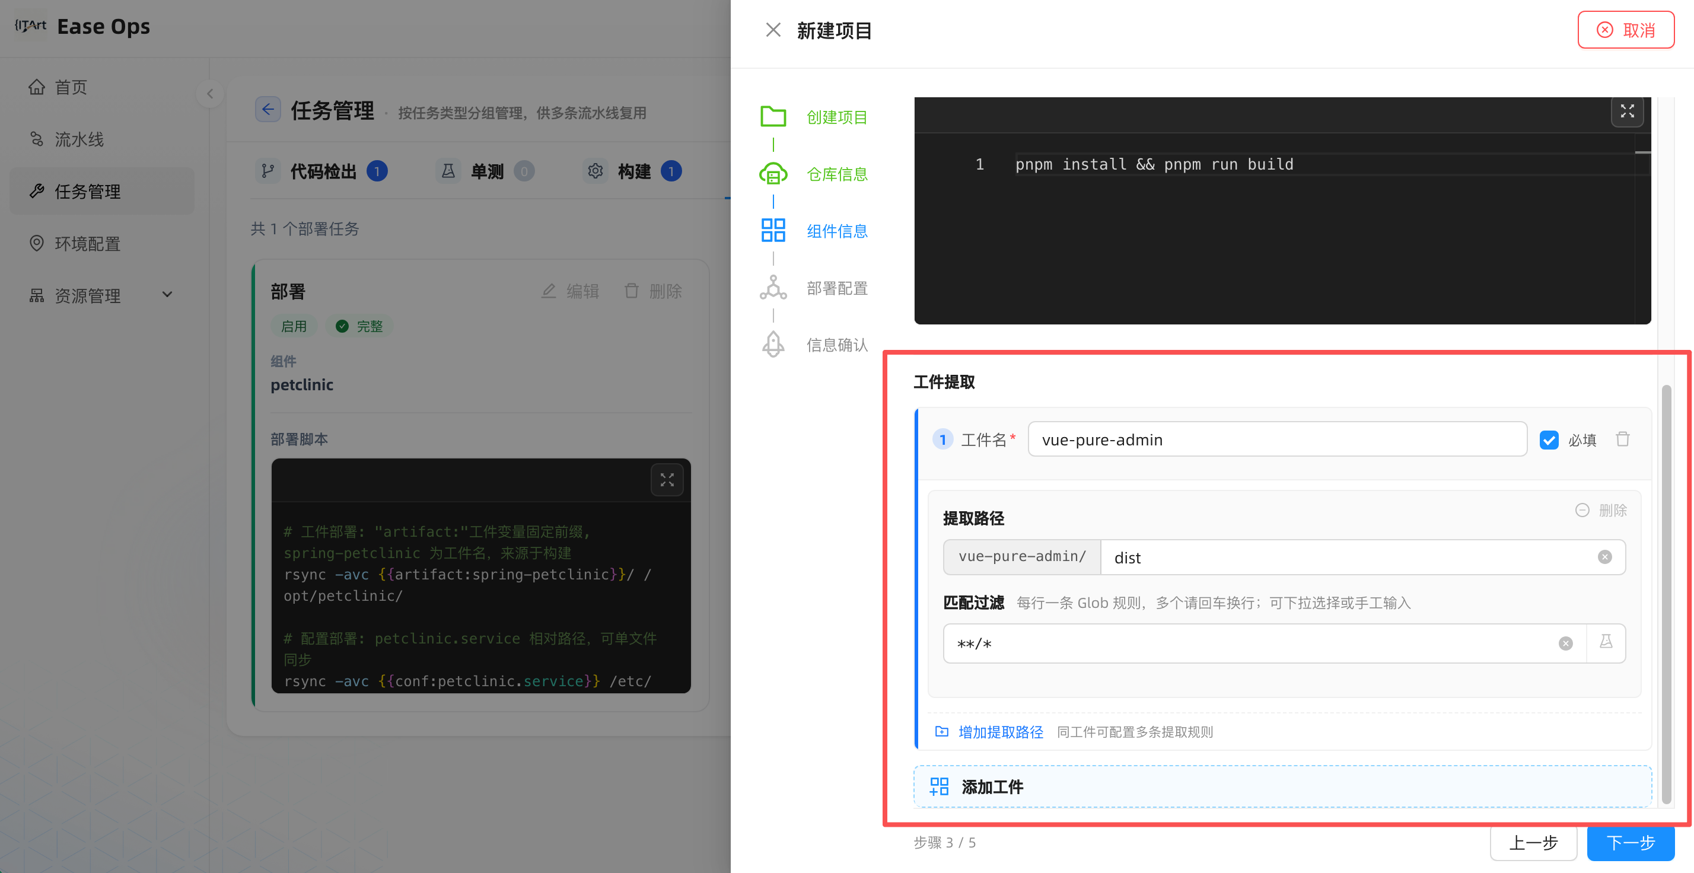This screenshot has height=873, width=1694.
Task: Clear the dist extraction path field
Action: click(1604, 557)
